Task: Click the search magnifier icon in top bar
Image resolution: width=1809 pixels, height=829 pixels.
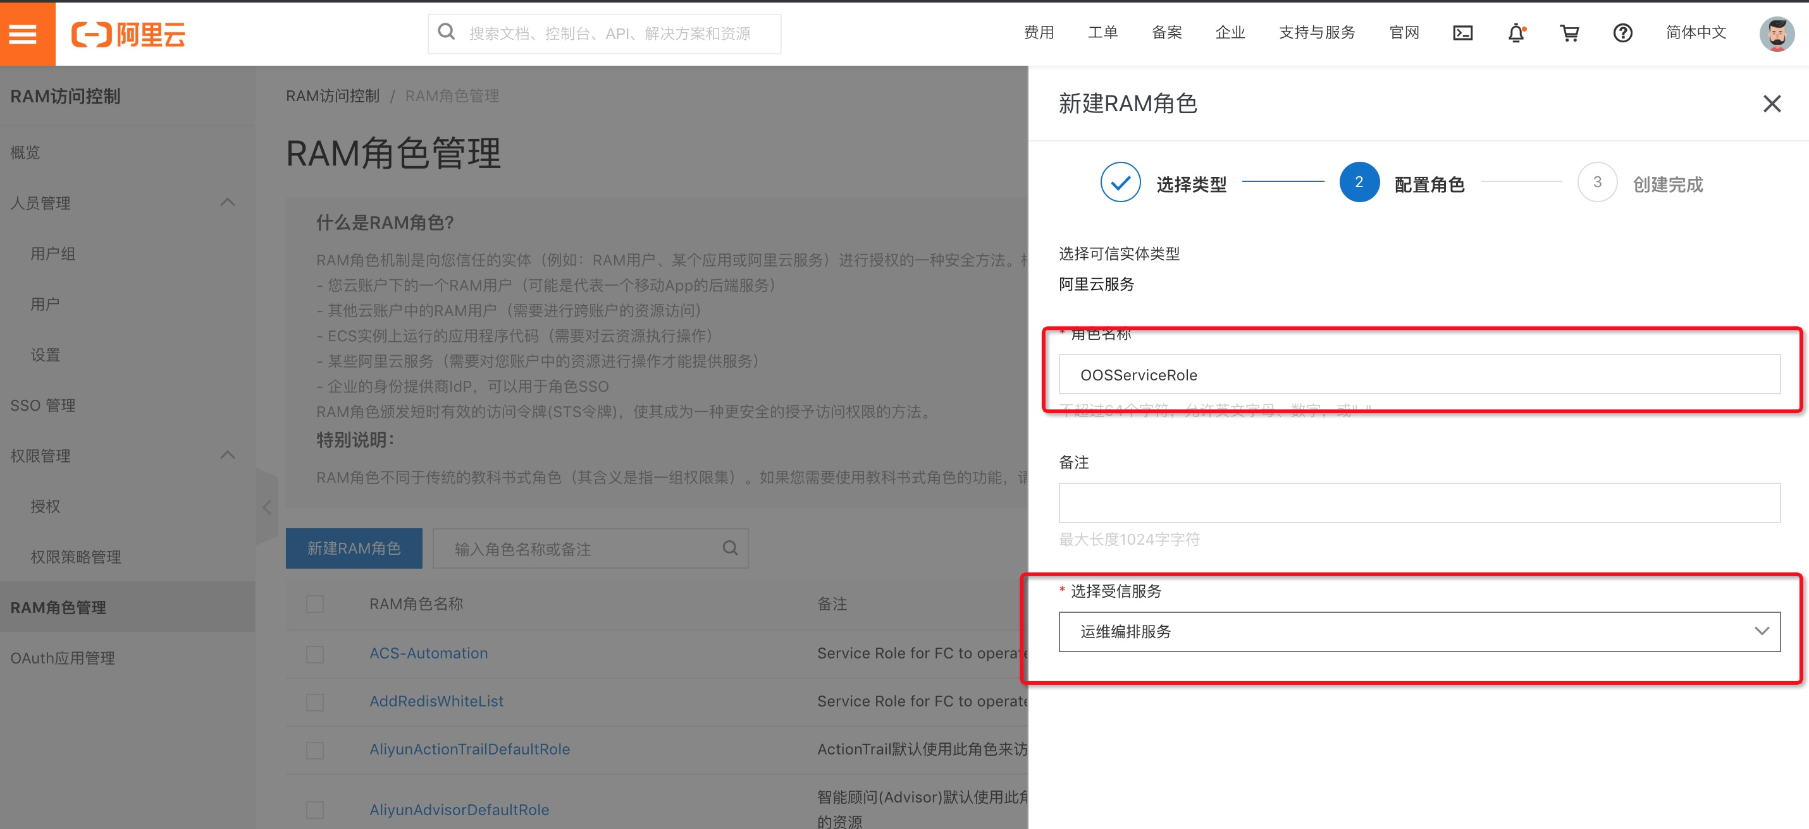Action: (447, 32)
